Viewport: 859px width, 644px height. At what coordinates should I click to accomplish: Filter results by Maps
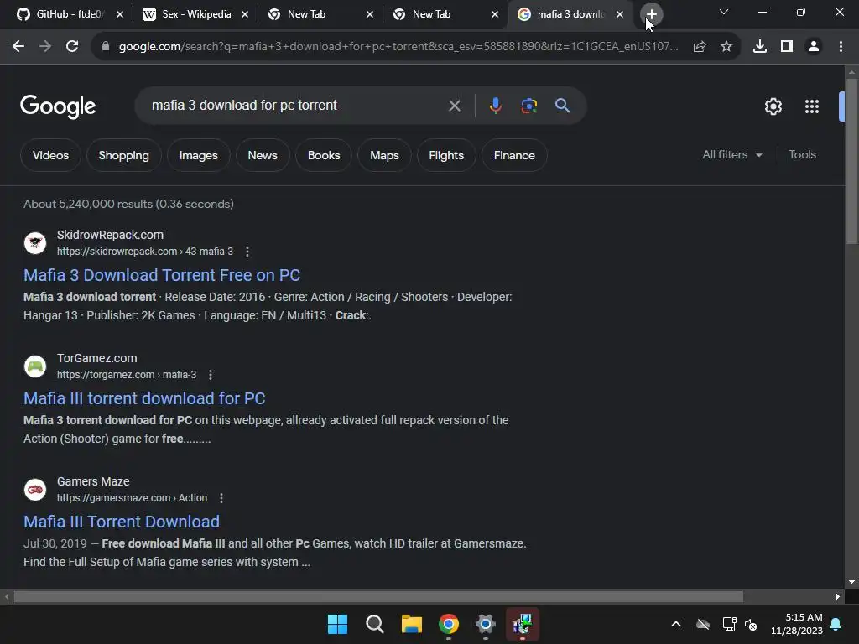click(384, 155)
